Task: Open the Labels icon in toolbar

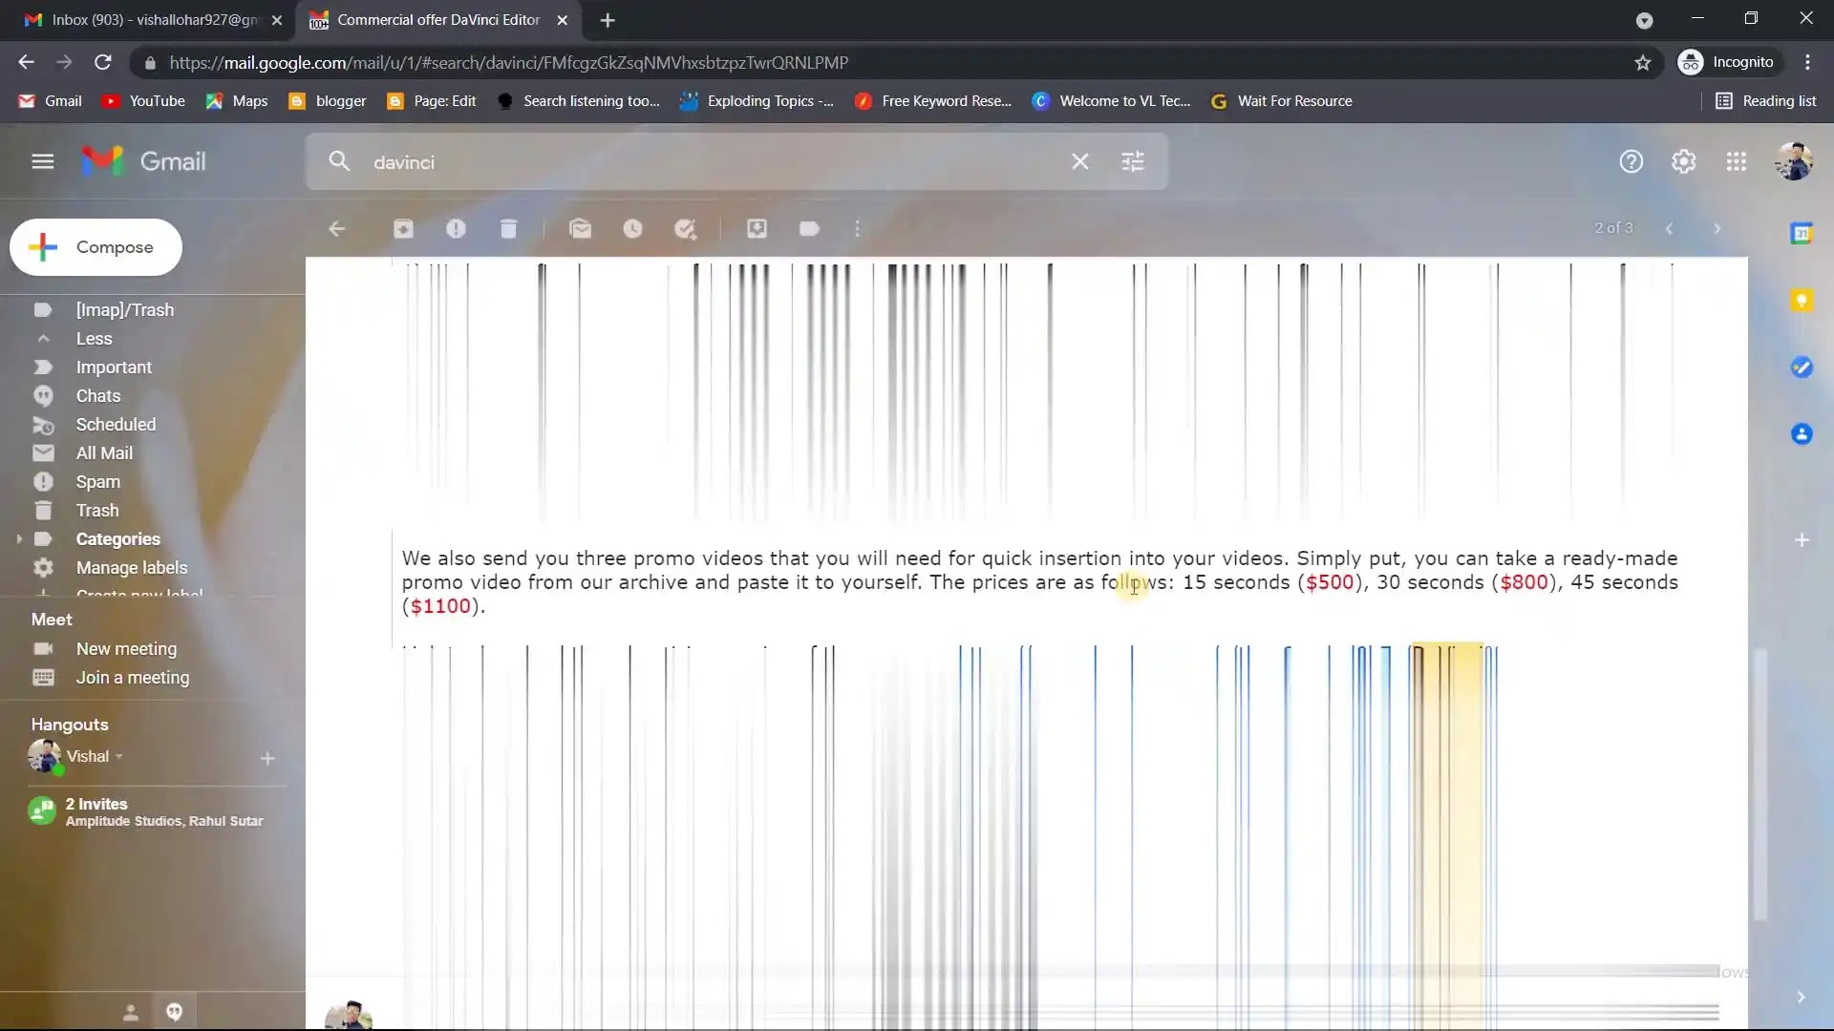Action: tap(809, 229)
